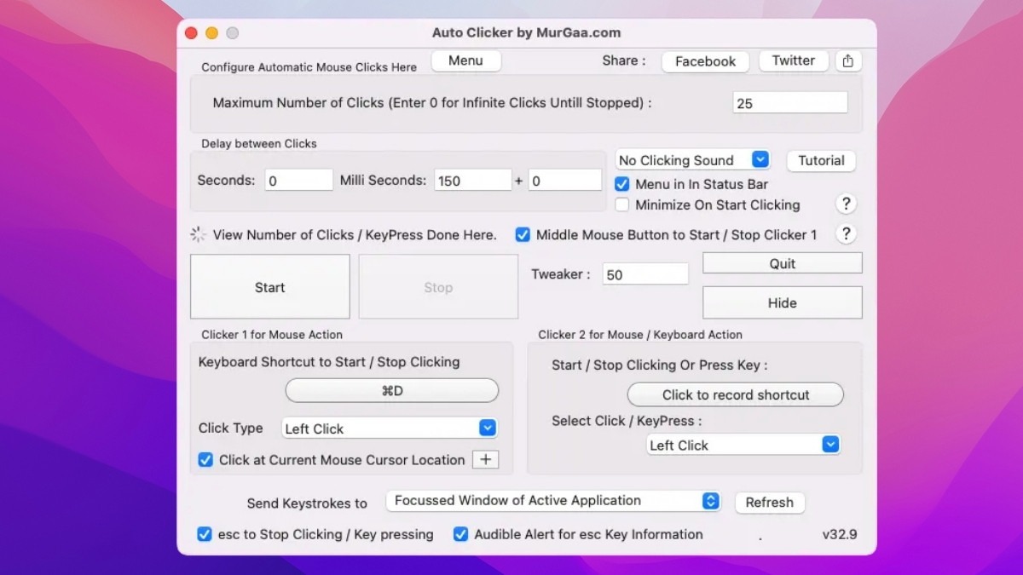Uncheck Click at Current Mouse Cursor Location
1023x575 pixels.
tap(205, 460)
